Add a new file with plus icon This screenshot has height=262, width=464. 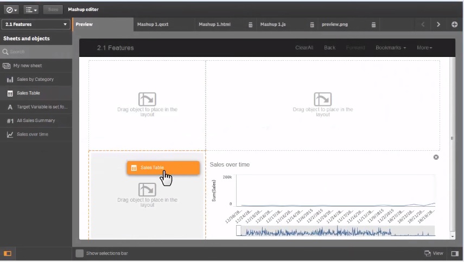tap(455, 24)
